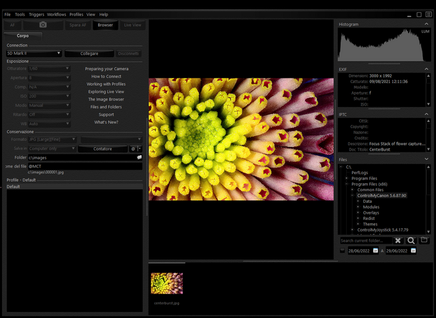This screenshot has height=318, width=436.
Task: Click the camera shutter icon button
Action: (x=43, y=25)
